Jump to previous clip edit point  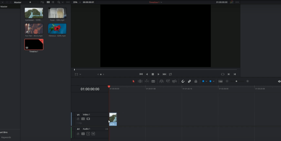[235, 74]
